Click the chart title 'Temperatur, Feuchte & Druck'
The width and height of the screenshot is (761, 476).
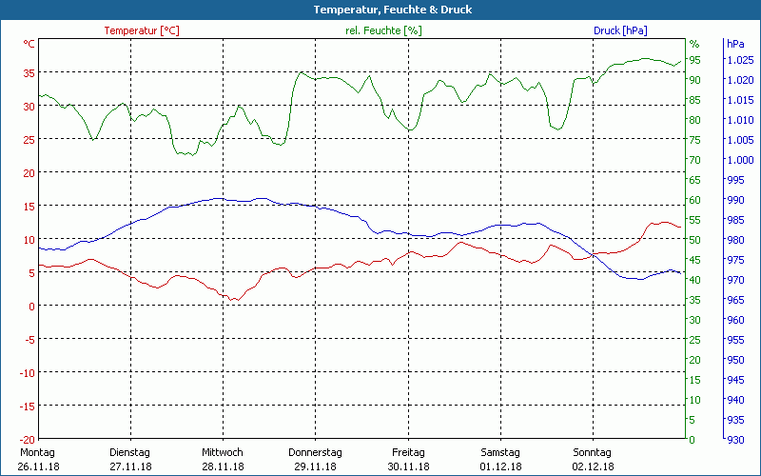393,10
